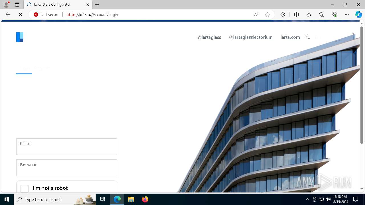Add page to favorites star

(267, 15)
